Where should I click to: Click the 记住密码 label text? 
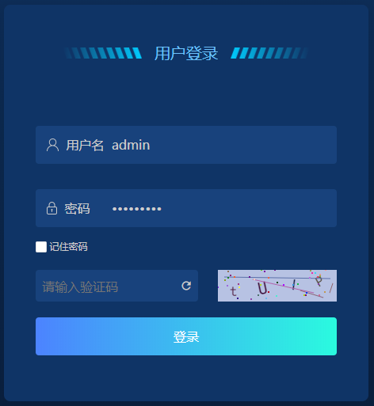coord(68,247)
